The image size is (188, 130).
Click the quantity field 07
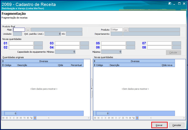(x=160, y=43)
